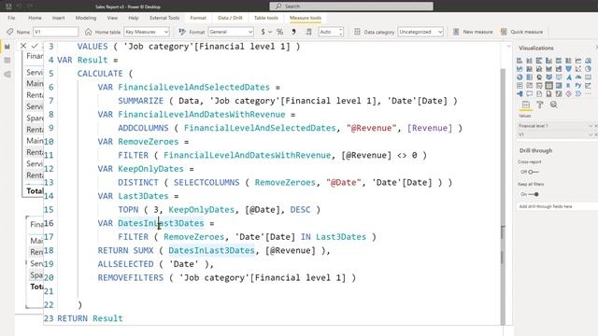This screenshot has width=598, height=336.
Task: Select the Donut chart visual
Action: [x=520, y=77]
